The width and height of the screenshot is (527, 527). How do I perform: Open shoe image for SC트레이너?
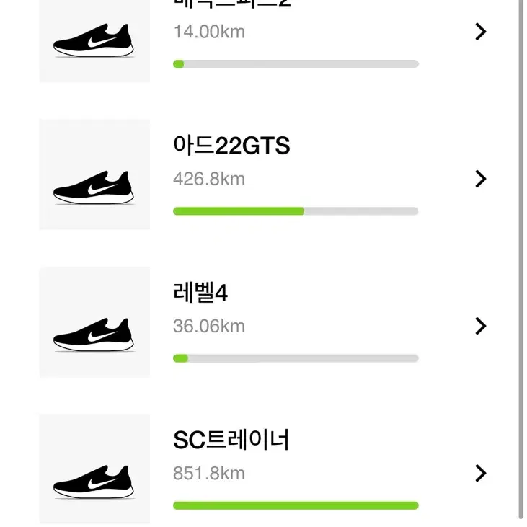(94, 469)
